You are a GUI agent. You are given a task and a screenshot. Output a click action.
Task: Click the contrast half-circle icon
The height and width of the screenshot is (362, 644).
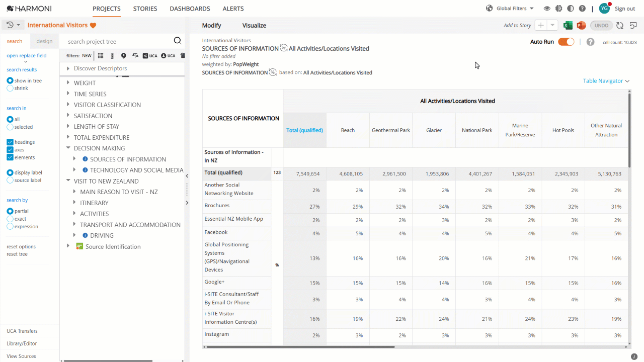(x=571, y=9)
